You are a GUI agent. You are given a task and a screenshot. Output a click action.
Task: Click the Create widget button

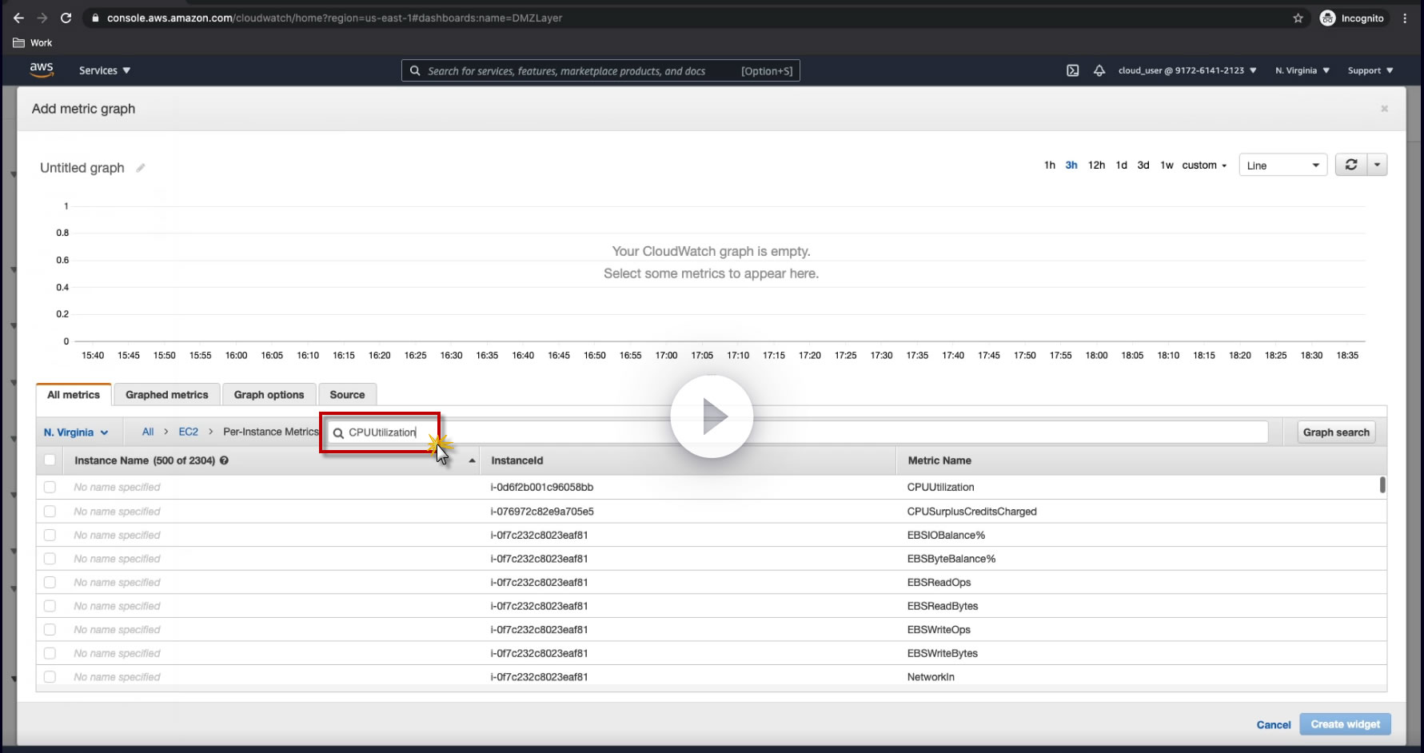(1346, 724)
